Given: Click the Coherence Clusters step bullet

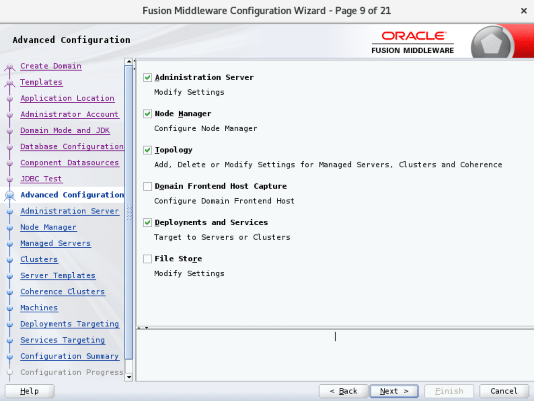Looking at the screenshot, I should [10, 292].
